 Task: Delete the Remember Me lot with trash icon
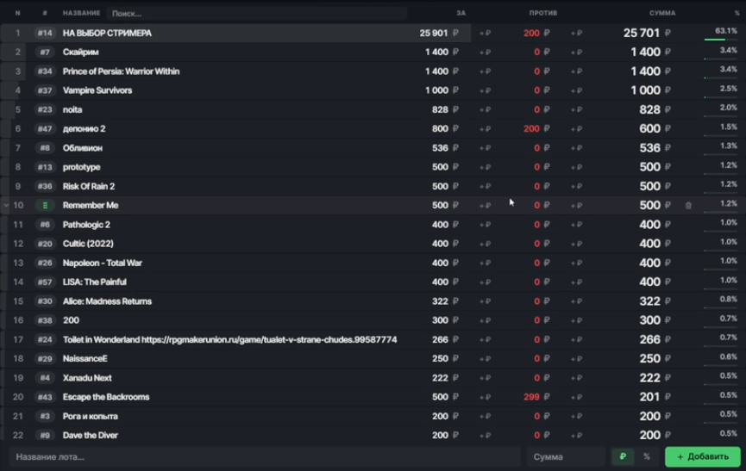tap(688, 206)
